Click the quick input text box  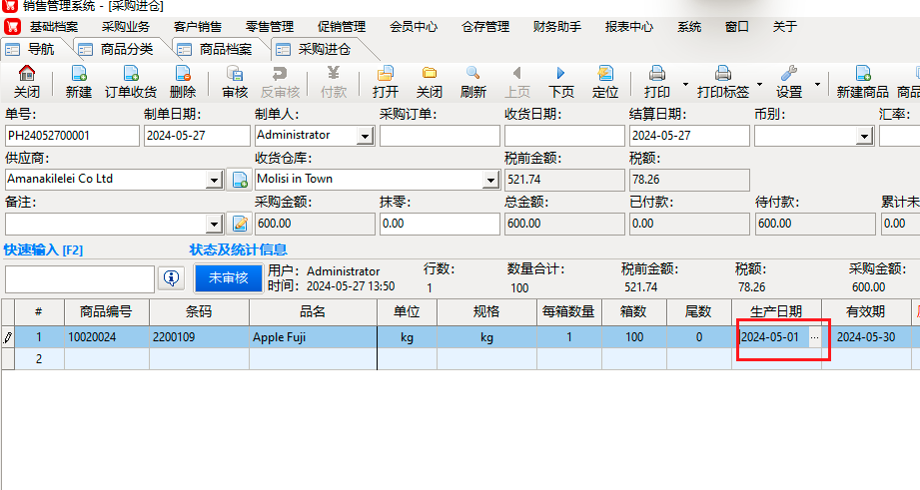80,279
